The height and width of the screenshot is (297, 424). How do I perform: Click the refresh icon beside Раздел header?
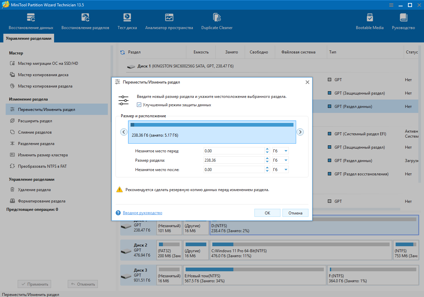(123, 52)
